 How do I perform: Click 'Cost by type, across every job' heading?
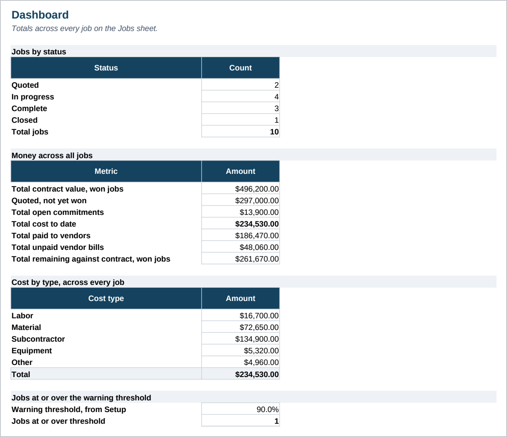coord(68,282)
